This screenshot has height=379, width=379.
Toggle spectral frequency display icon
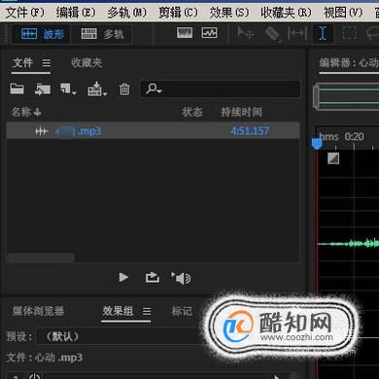tap(185, 33)
